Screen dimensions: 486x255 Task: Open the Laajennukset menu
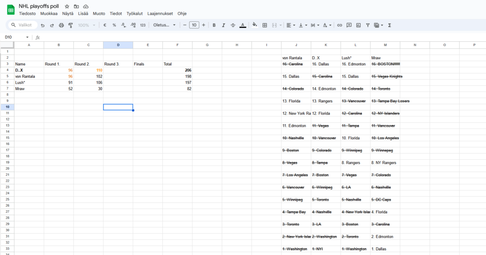tap(160, 14)
